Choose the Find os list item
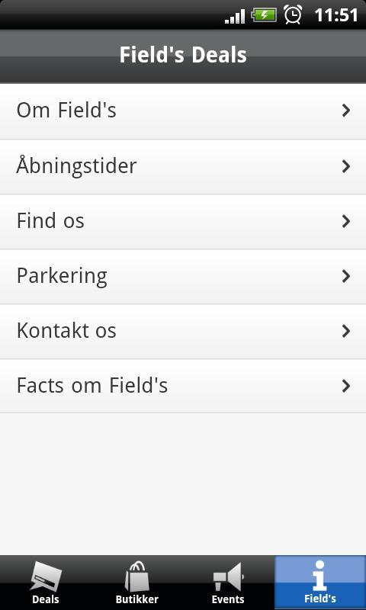 pos(183,222)
